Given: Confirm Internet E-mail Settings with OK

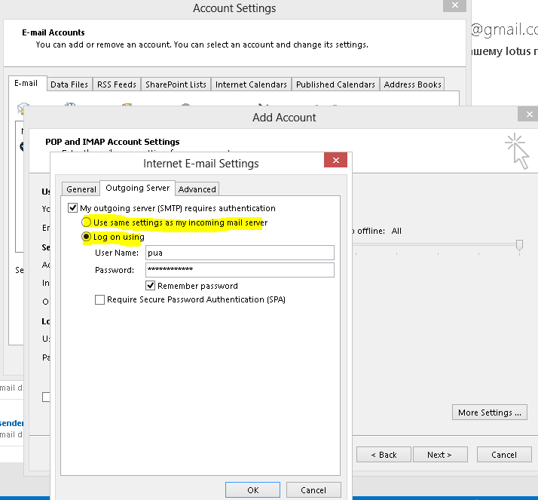Looking at the screenshot, I should point(253,490).
